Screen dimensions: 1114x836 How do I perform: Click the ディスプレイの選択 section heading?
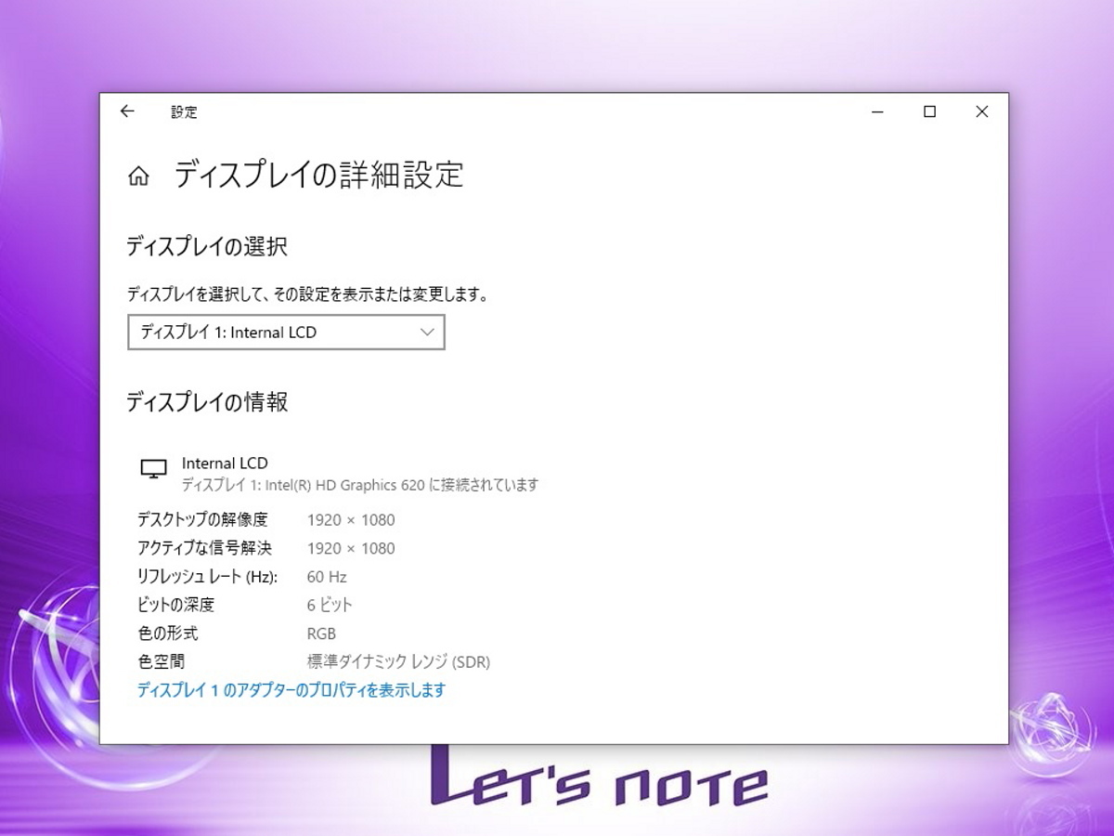pyautogui.click(x=206, y=247)
